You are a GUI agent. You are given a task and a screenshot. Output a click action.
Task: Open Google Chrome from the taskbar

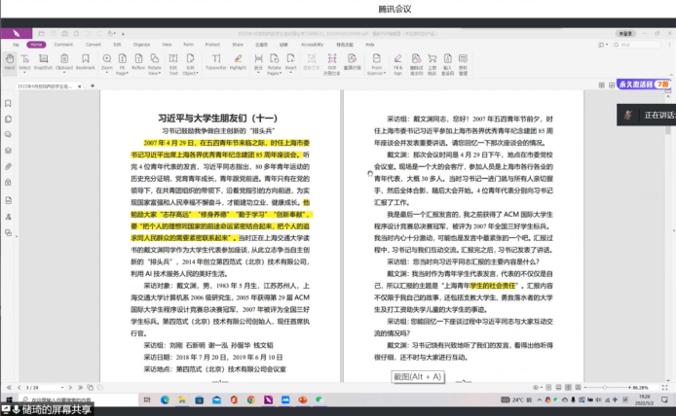point(251,399)
